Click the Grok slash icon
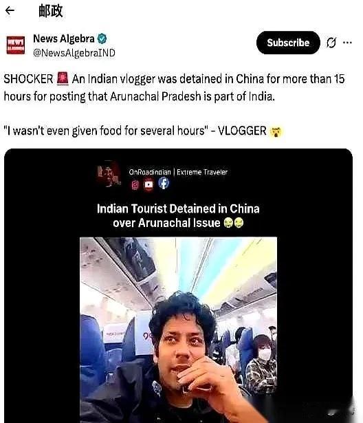 coord(331,43)
